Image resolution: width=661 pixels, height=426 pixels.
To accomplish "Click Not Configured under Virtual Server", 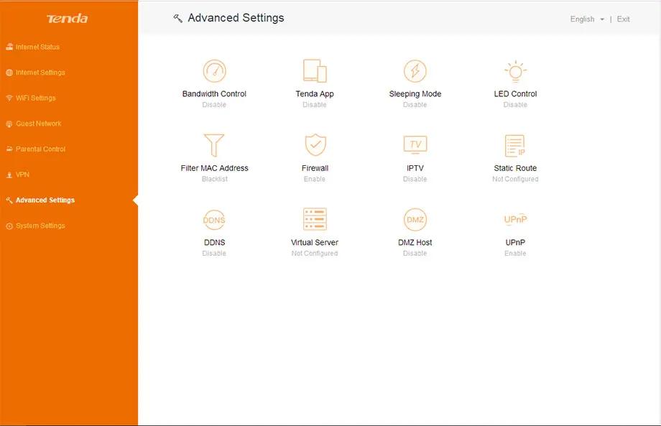I will pos(315,254).
